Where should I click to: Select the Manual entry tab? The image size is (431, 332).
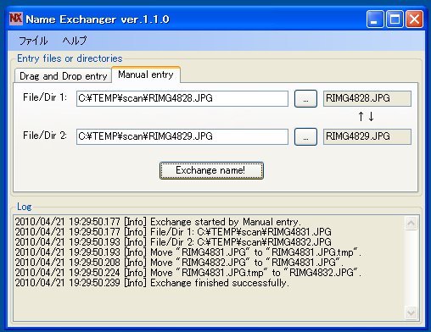point(146,75)
